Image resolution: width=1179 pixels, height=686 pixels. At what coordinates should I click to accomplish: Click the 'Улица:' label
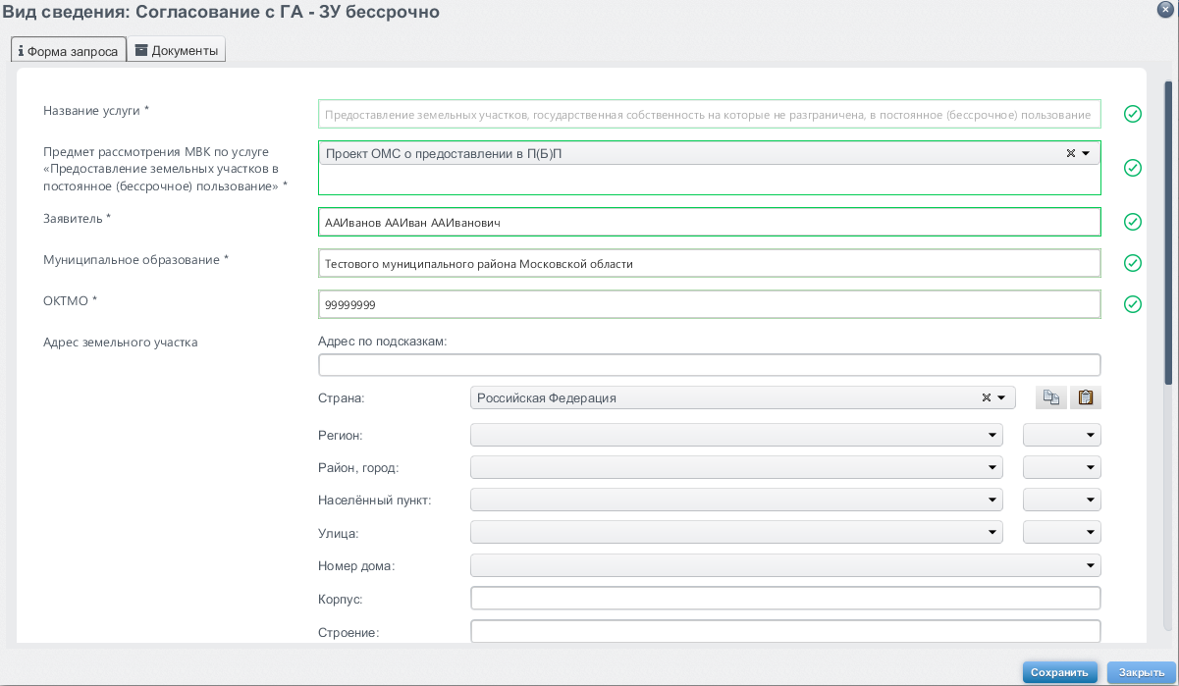coord(339,533)
